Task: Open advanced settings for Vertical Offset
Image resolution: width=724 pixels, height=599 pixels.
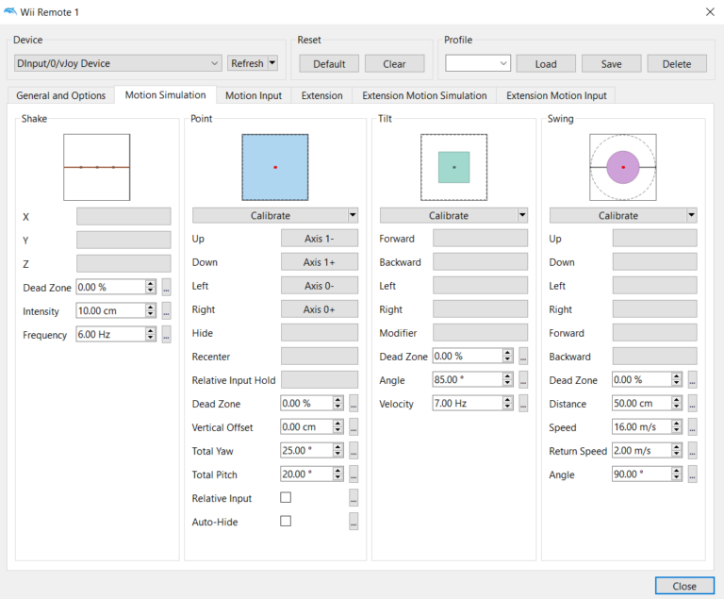Action: [354, 427]
